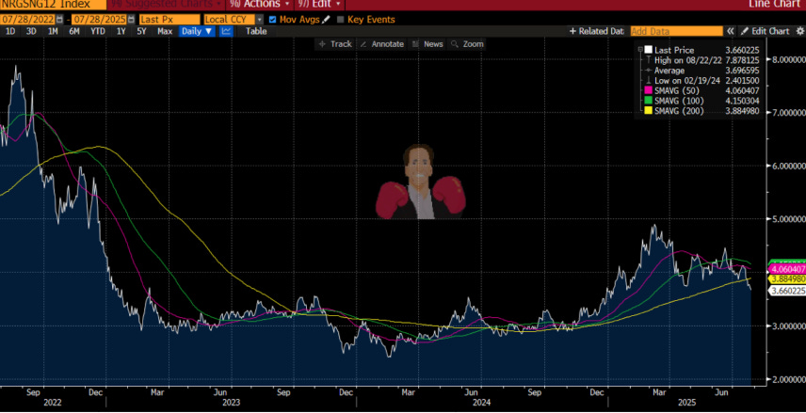
Task: Click the Edit Chart button
Action: pos(765,31)
